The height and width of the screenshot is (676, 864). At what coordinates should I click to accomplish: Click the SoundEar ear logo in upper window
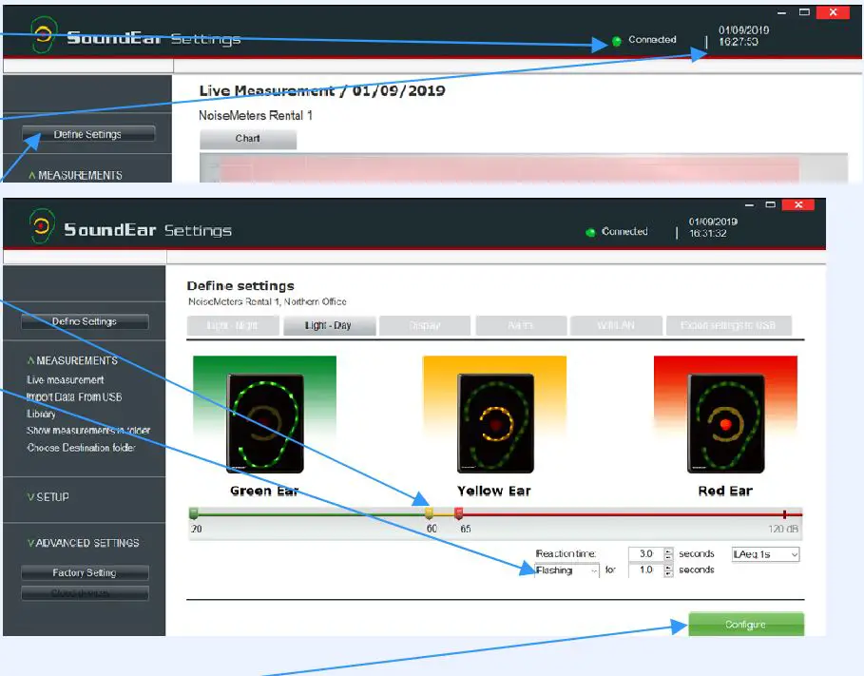(44, 35)
